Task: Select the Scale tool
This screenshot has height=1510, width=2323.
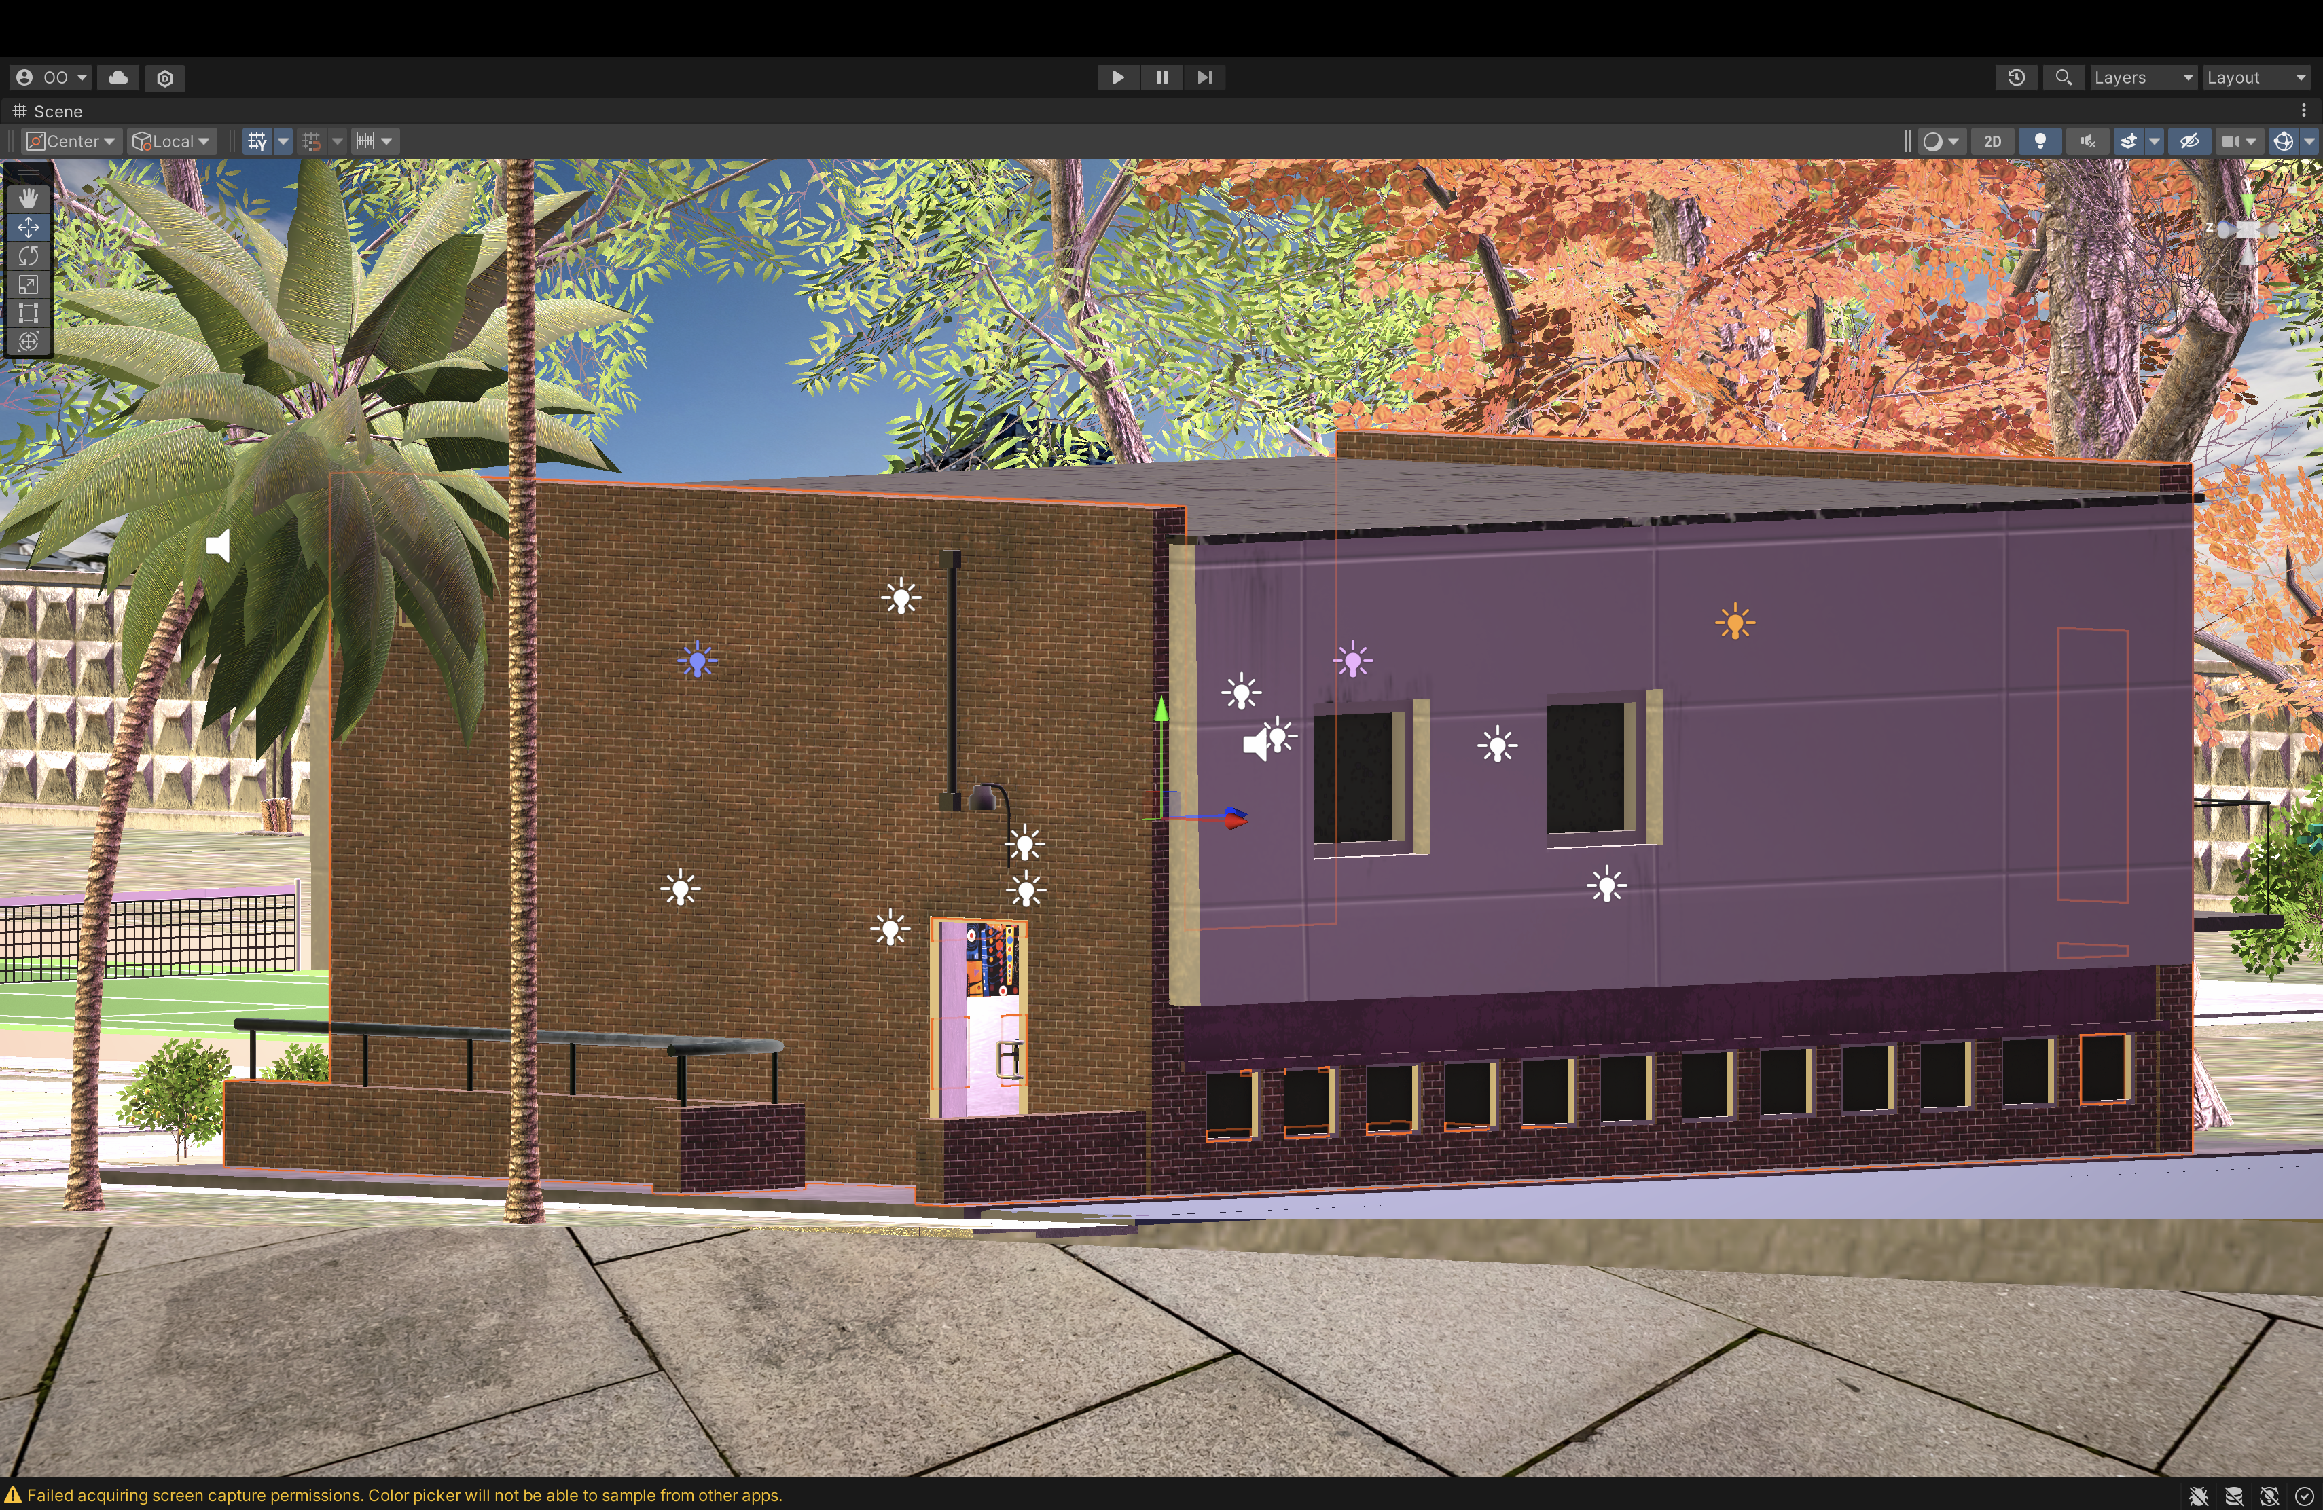Action: pos(29,285)
